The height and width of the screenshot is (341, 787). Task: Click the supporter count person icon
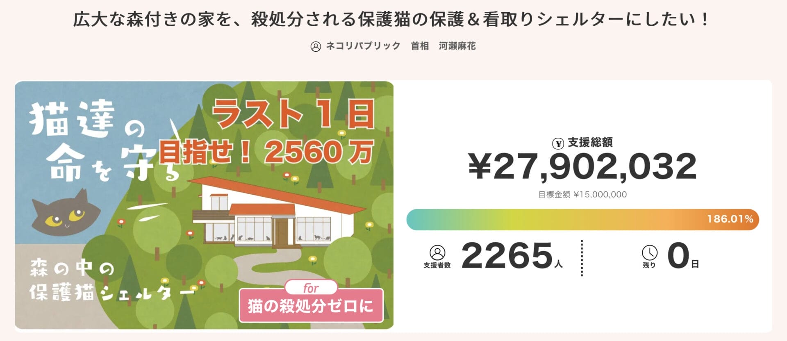click(x=438, y=252)
